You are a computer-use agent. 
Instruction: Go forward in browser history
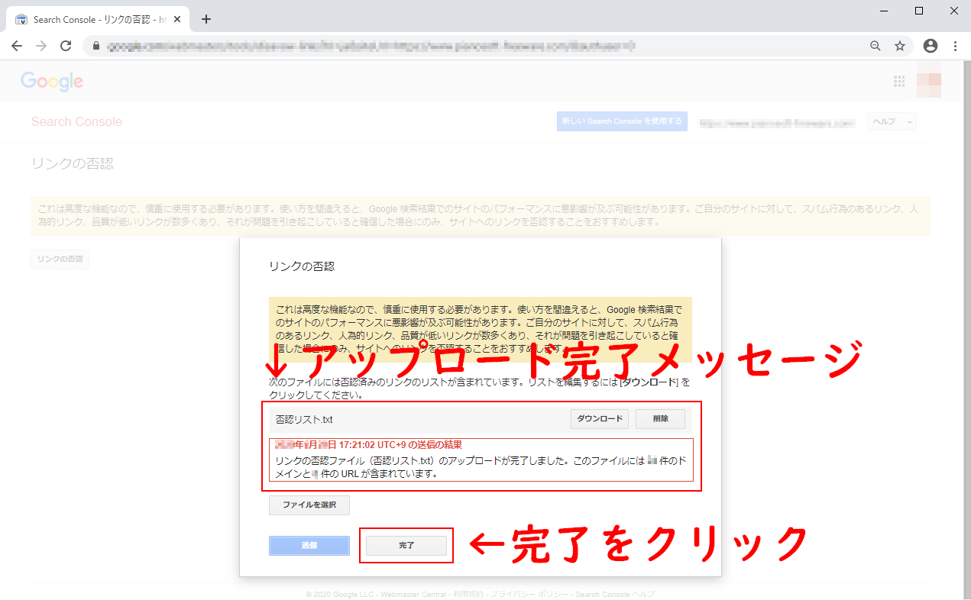tap(41, 46)
